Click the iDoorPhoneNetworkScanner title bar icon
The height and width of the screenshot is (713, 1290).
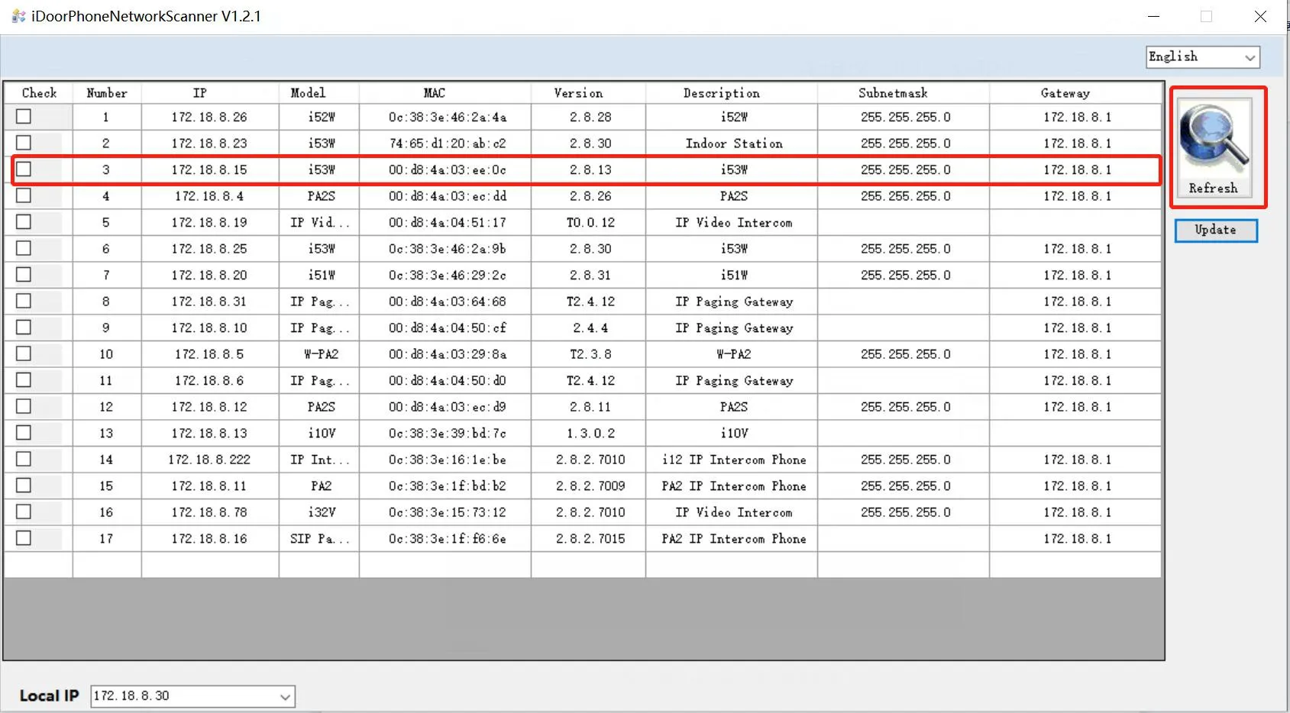(17, 15)
